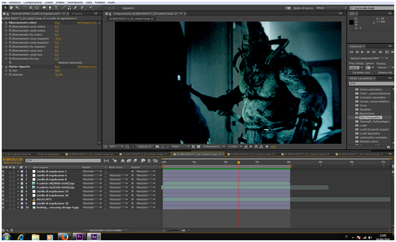Screen dimensions: 396x242
Task: Open the 1 vista layout dropdown
Action: click(x=235, y=146)
